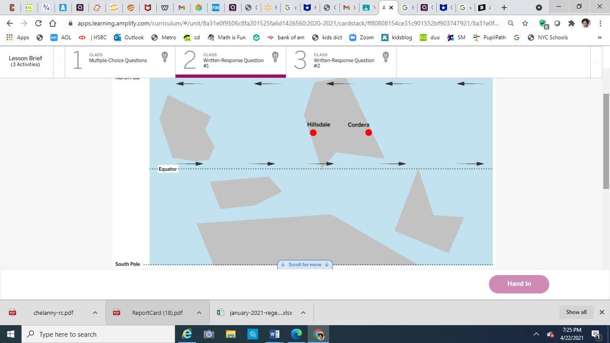
Task: Show more bookmarks with the overflow chevron
Action: pos(599,38)
